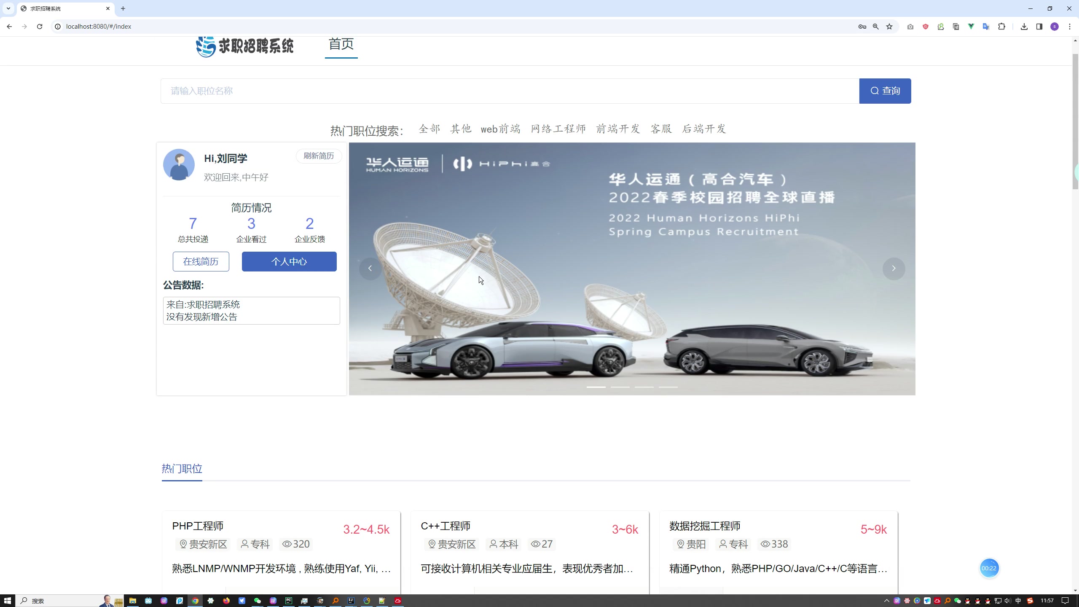This screenshot has height=607, width=1079.
Task: Filter hot jobs by 后端开发
Action: coord(704,129)
